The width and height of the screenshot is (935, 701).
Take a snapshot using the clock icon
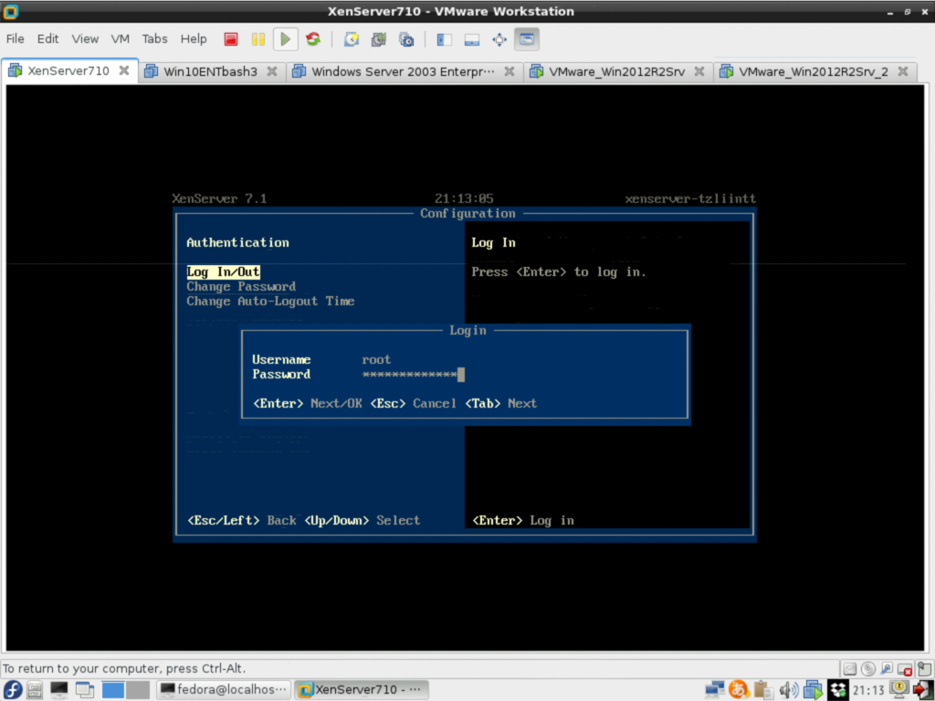(352, 39)
